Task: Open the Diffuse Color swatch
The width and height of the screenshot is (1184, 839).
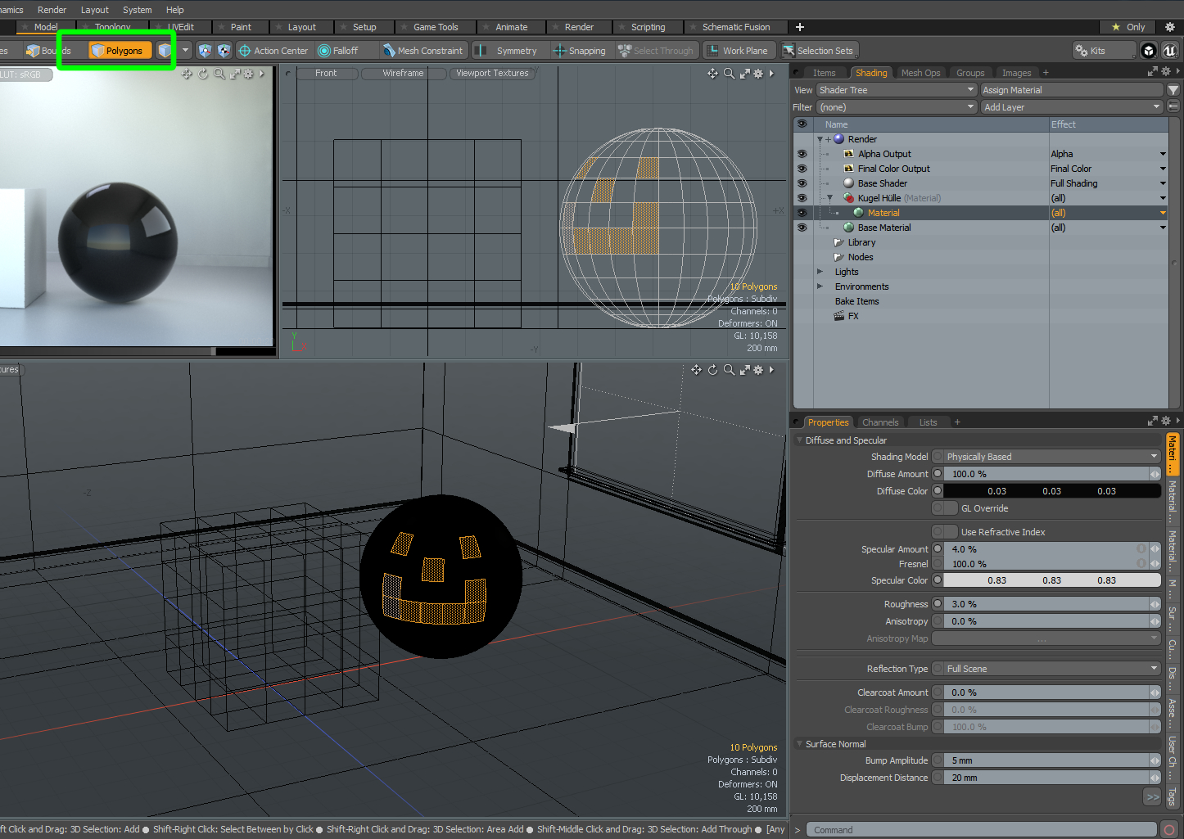Action: point(1052,491)
